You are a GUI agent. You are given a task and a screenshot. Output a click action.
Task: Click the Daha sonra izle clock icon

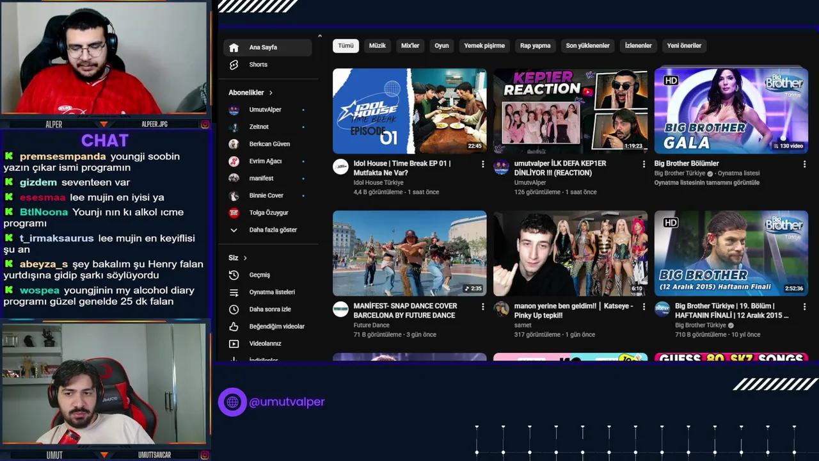pyautogui.click(x=234, y=309)
